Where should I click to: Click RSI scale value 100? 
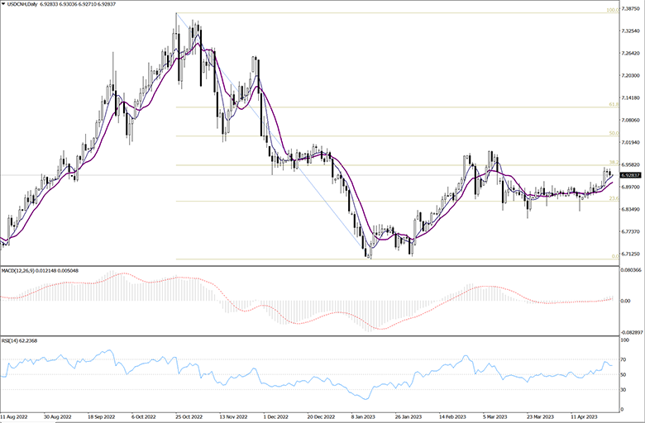coord(624,340)
